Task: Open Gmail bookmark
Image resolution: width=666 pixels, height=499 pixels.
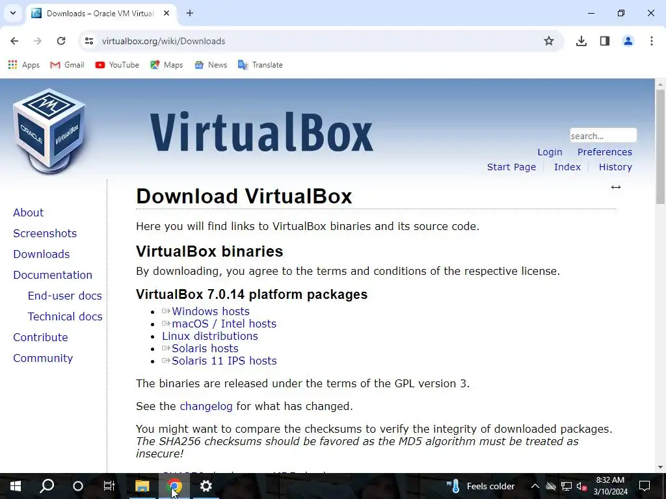Action: point(67,65)
